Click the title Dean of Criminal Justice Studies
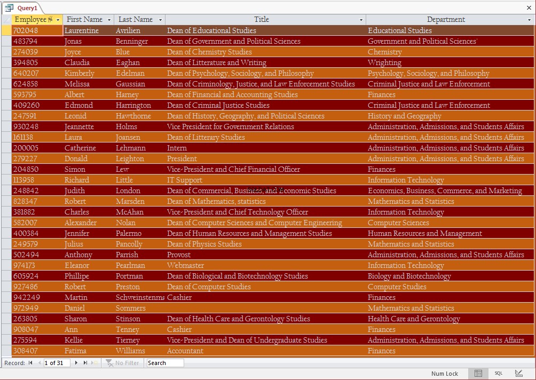The height and width of the screenshot is (380, 536). (x=266, y=105)
